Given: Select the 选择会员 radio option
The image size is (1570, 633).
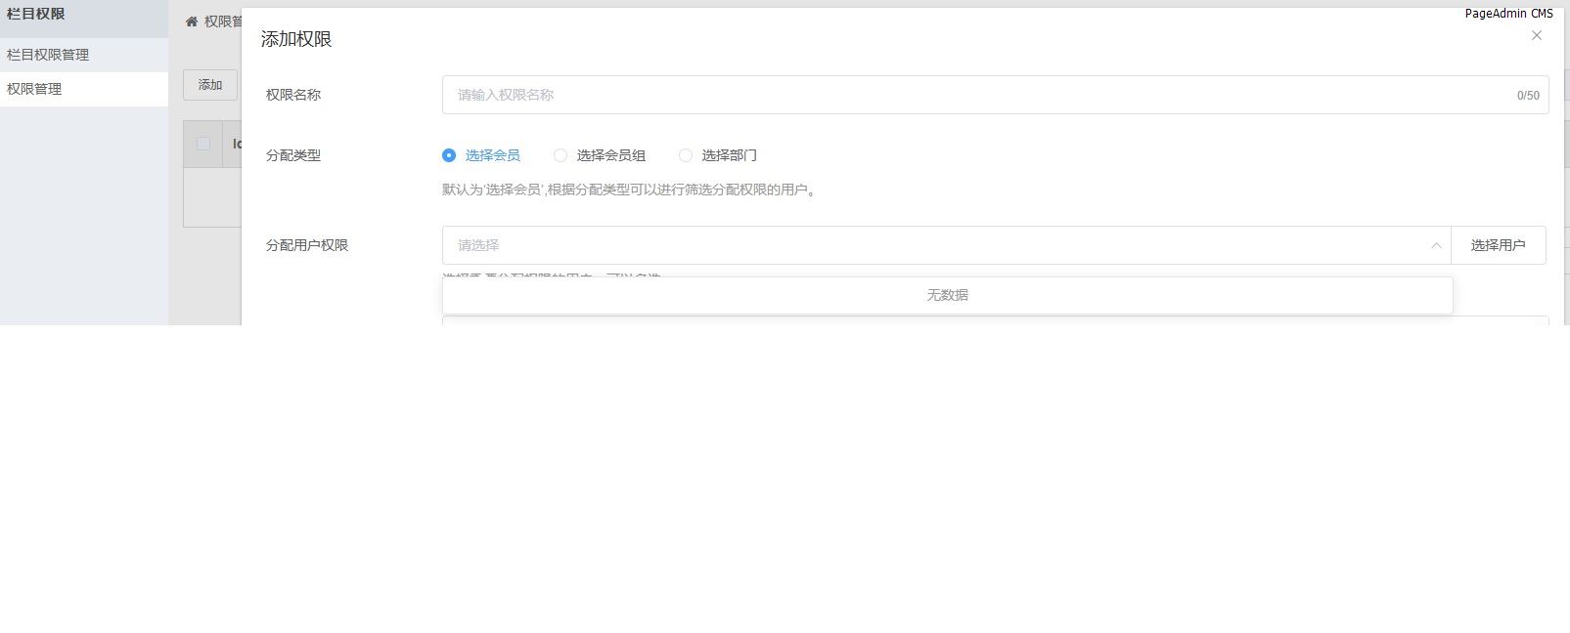Looking at the screenshot, I should [480, 155].
